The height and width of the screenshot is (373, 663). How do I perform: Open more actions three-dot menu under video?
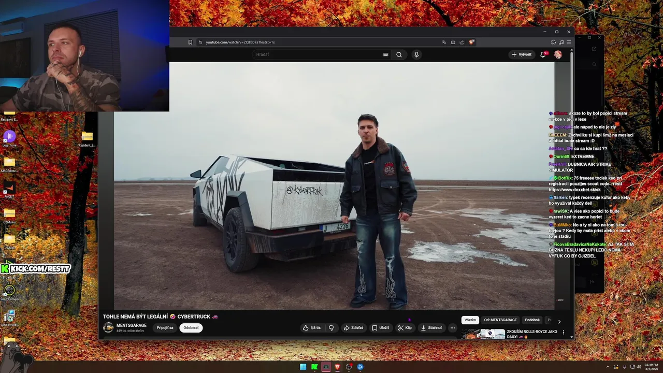pos(452,327)
